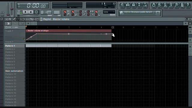Click the Master volume envelope clip title
Image resolution: width=192 pixels, height=108 pixels.
point(38,31)
